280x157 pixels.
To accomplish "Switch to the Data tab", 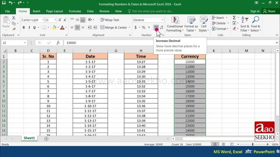I will (90, 11).
